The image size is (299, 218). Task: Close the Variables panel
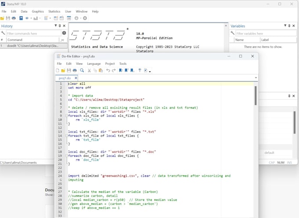click(x=294, y=26)
